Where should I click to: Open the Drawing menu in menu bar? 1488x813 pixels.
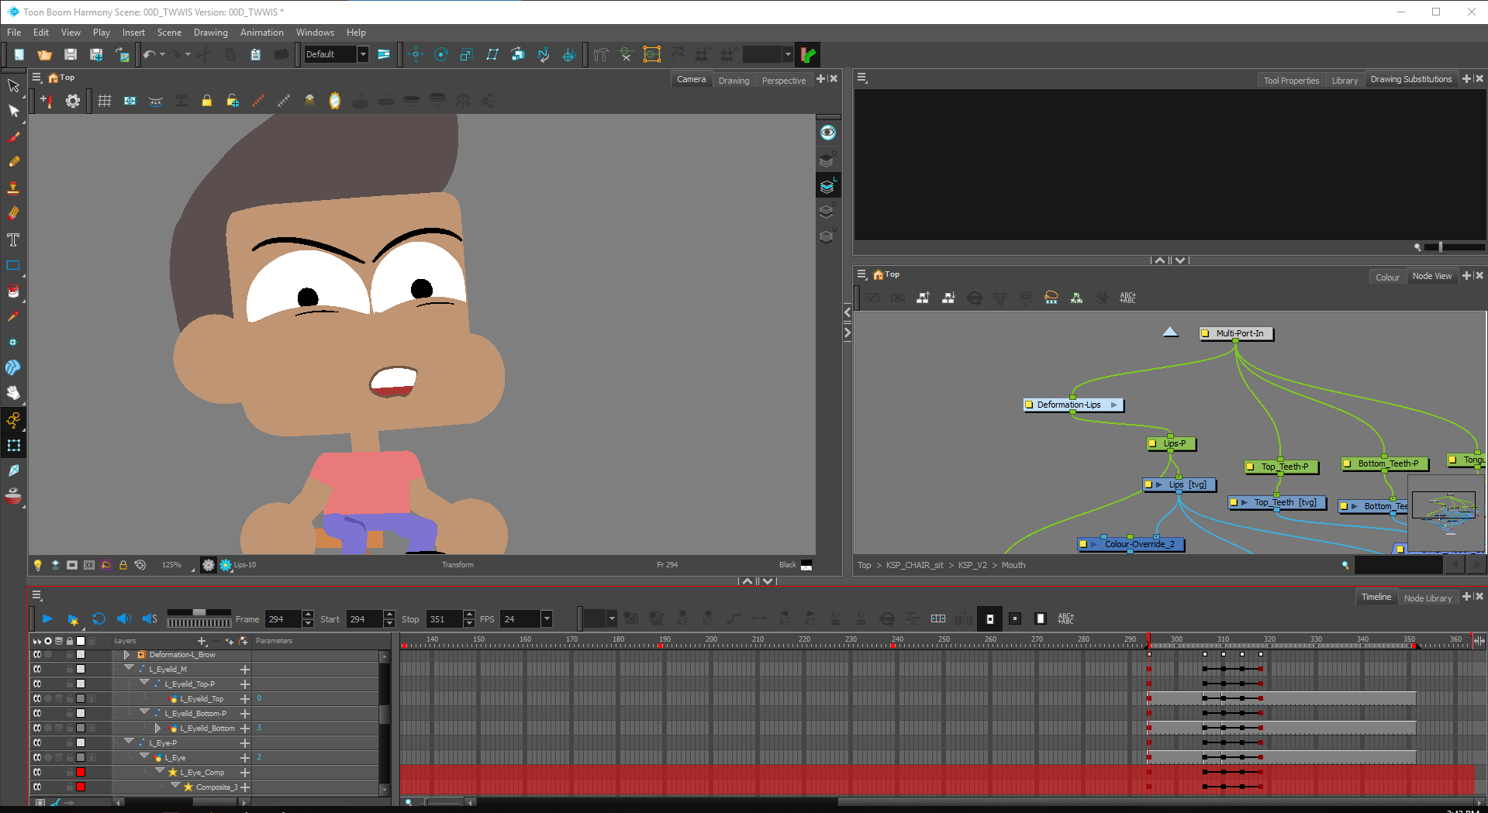point(211,33)
